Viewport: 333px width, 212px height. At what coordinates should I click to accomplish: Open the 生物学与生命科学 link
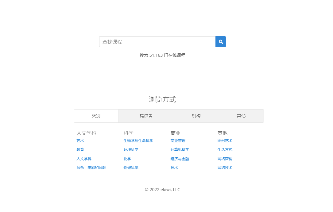(x=138, y=141)
